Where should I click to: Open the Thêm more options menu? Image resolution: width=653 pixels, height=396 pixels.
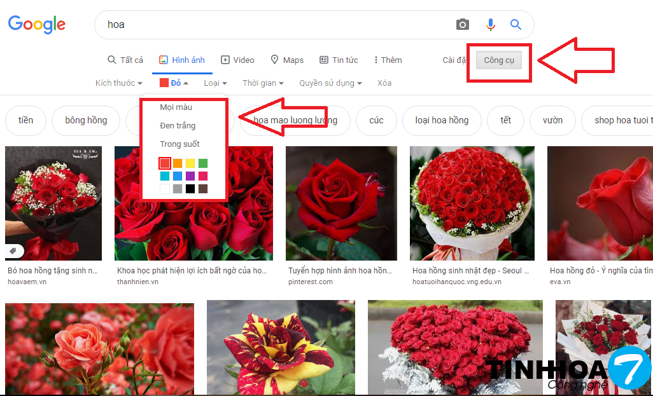[388, 60]
